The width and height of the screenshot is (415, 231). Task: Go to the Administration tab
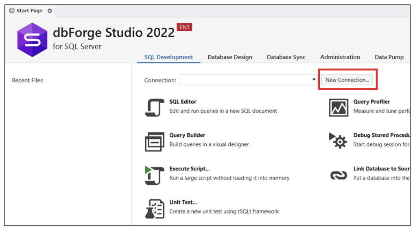(x=340, y=57)
